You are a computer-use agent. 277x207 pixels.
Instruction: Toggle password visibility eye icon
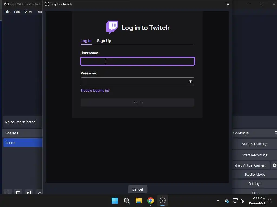click(190, 81)
